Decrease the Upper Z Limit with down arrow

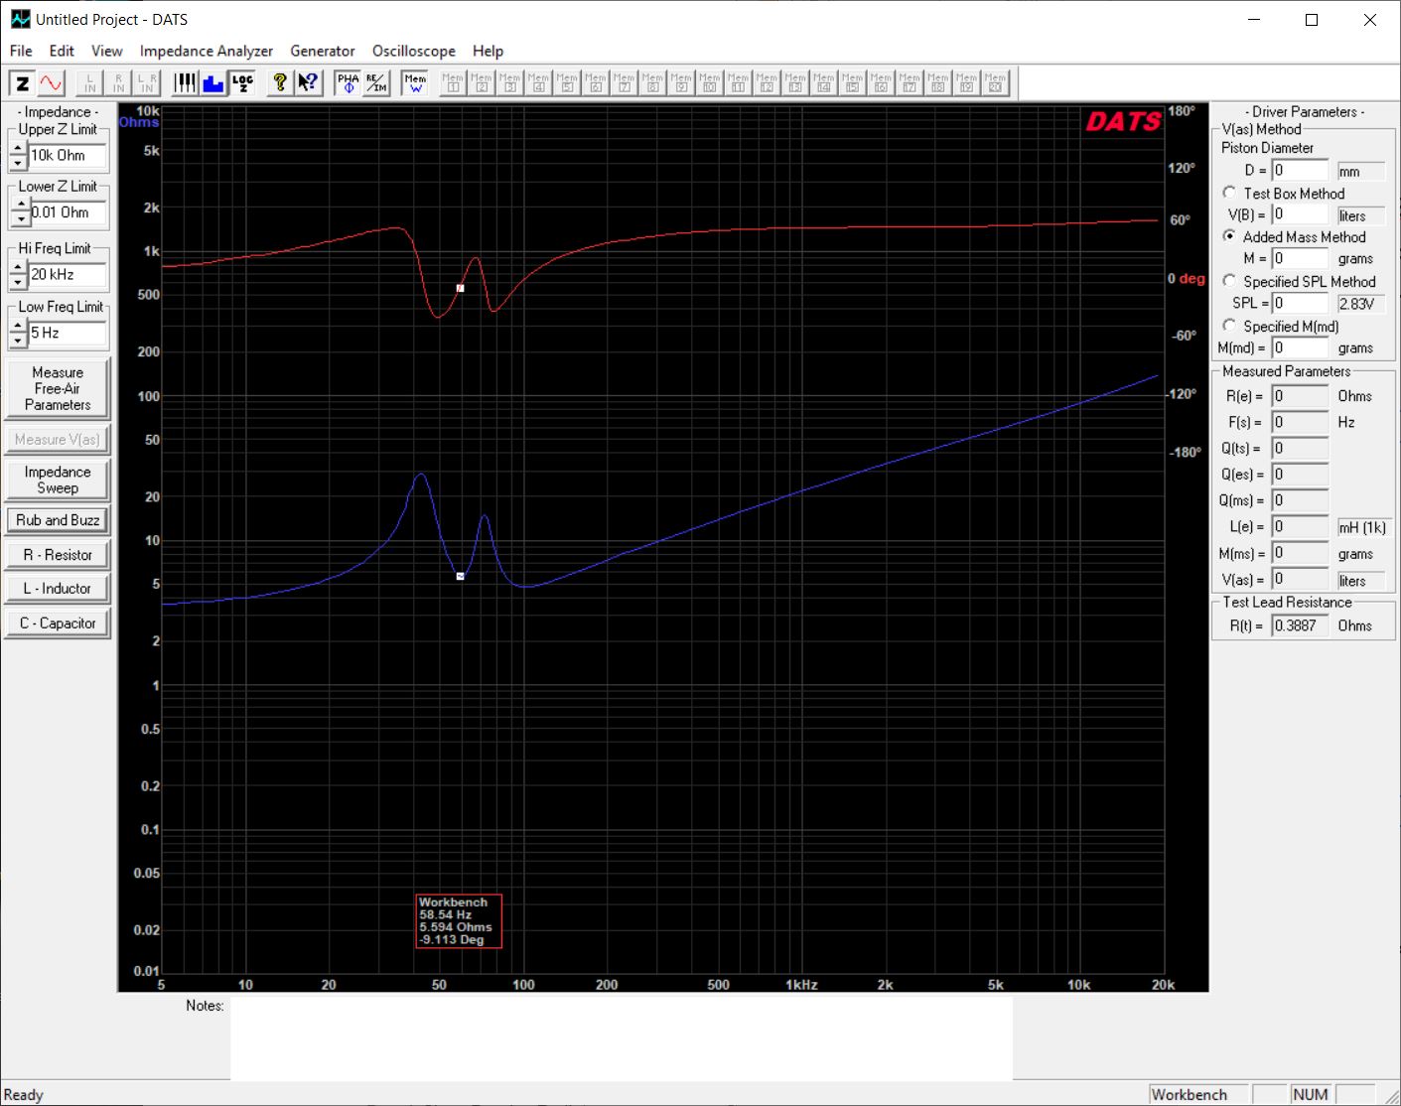18,162
